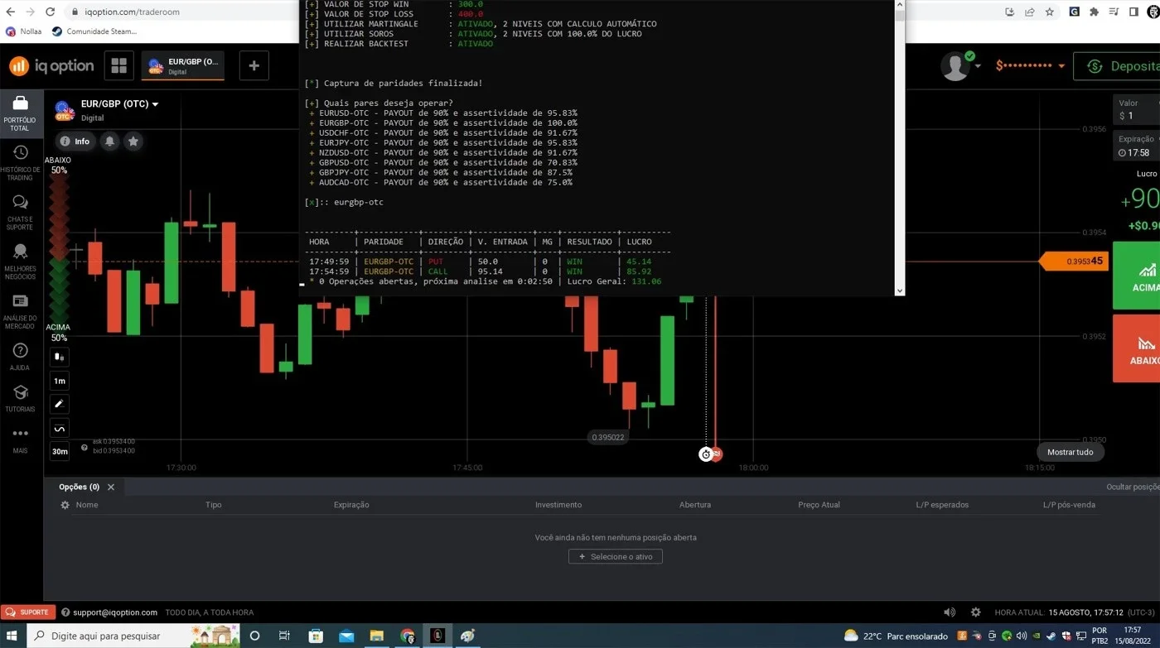The height and width of the screenshot is (648, 1160).
Task: Bookmark page with star in address bar
Action: 1050,12
